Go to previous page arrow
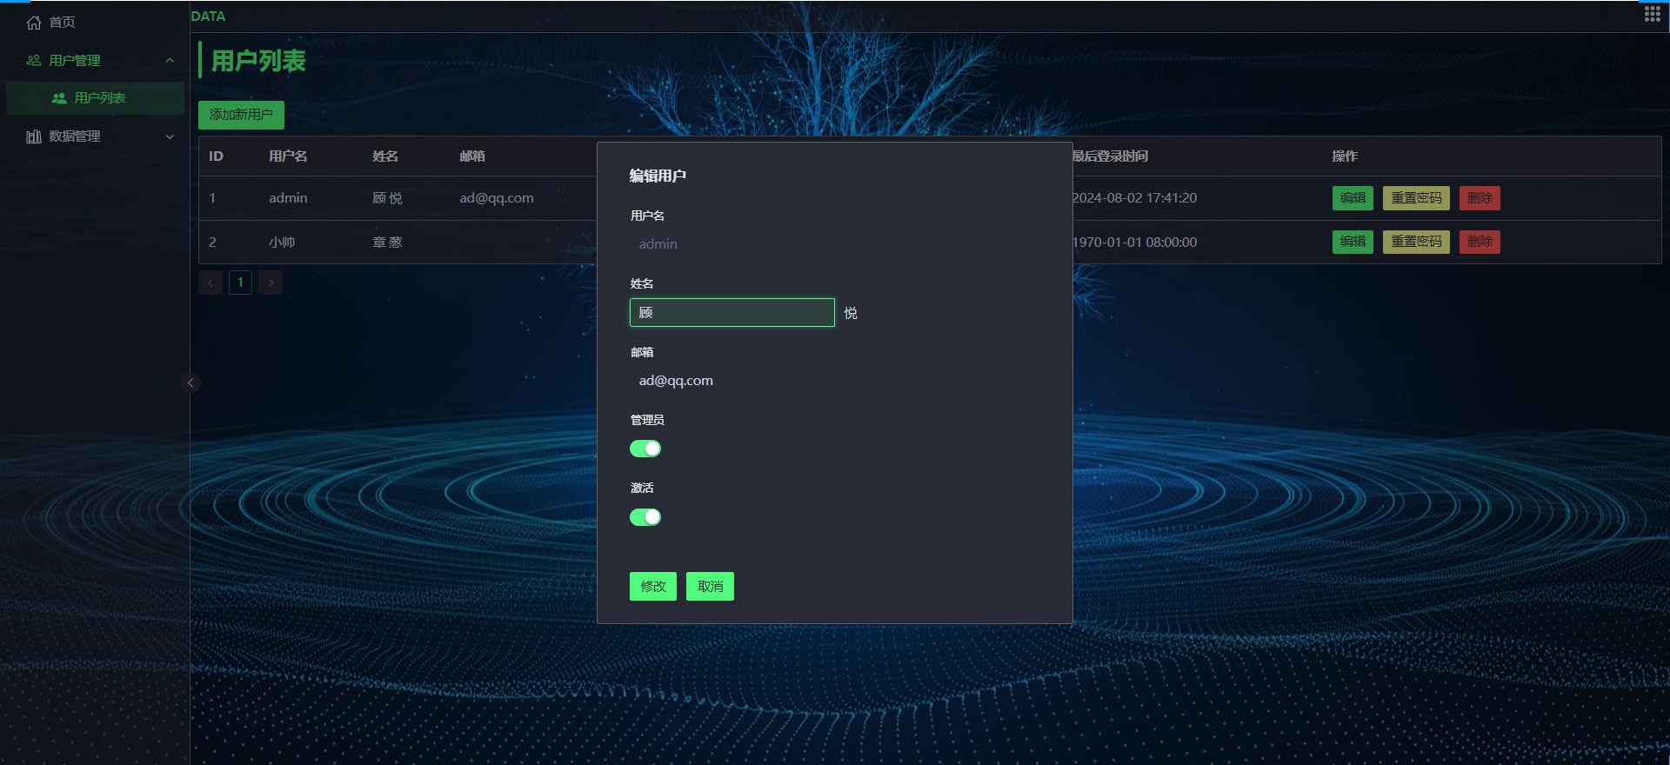The image size is (1670, 765). pyautogui.click(x=210, y=283)
